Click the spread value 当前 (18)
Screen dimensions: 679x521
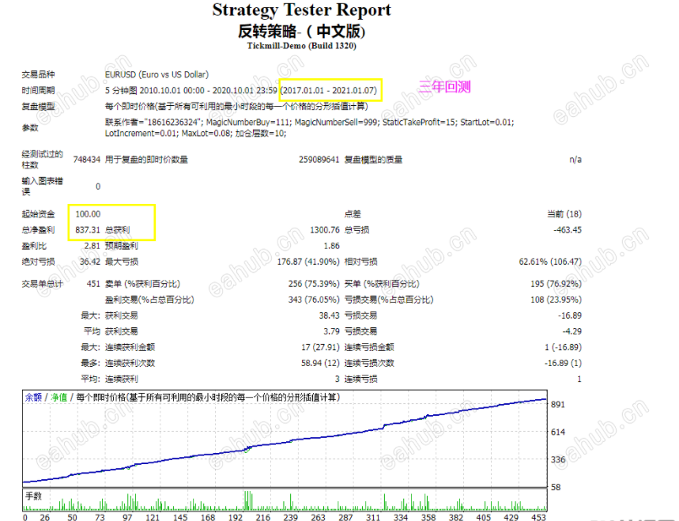pos(564,214)
